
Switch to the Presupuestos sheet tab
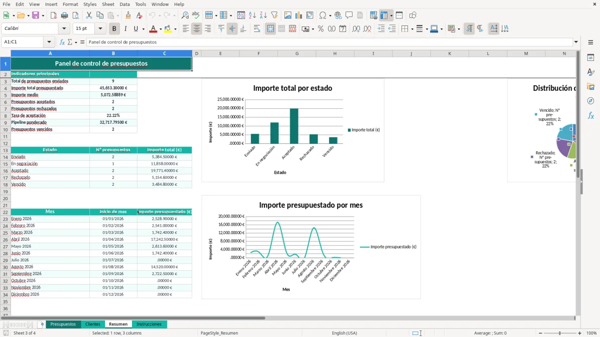pos(63,324)
